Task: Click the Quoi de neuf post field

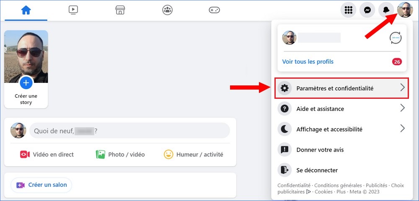Action: click(129, 131)
